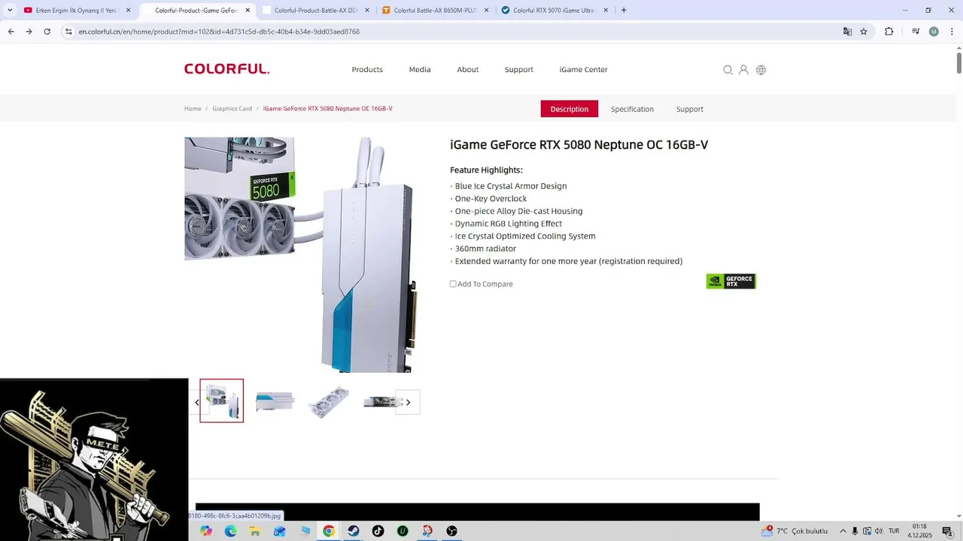Click 'One-Key Overclock' feature text
This screenshot has height=541, width=963.
[491, 198]
